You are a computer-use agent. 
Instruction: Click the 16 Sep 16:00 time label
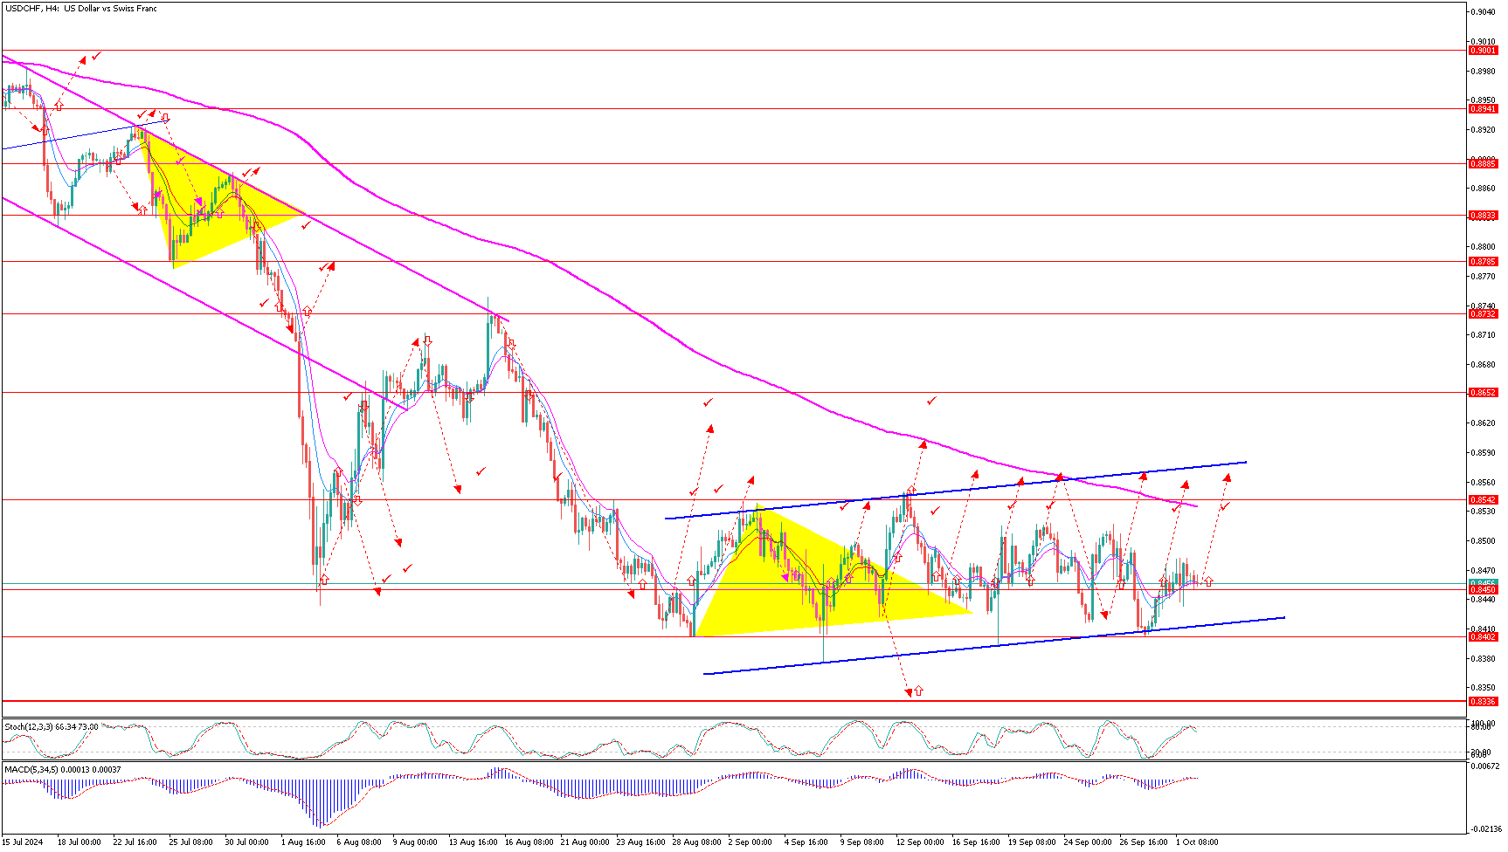(x=976, y=842)
